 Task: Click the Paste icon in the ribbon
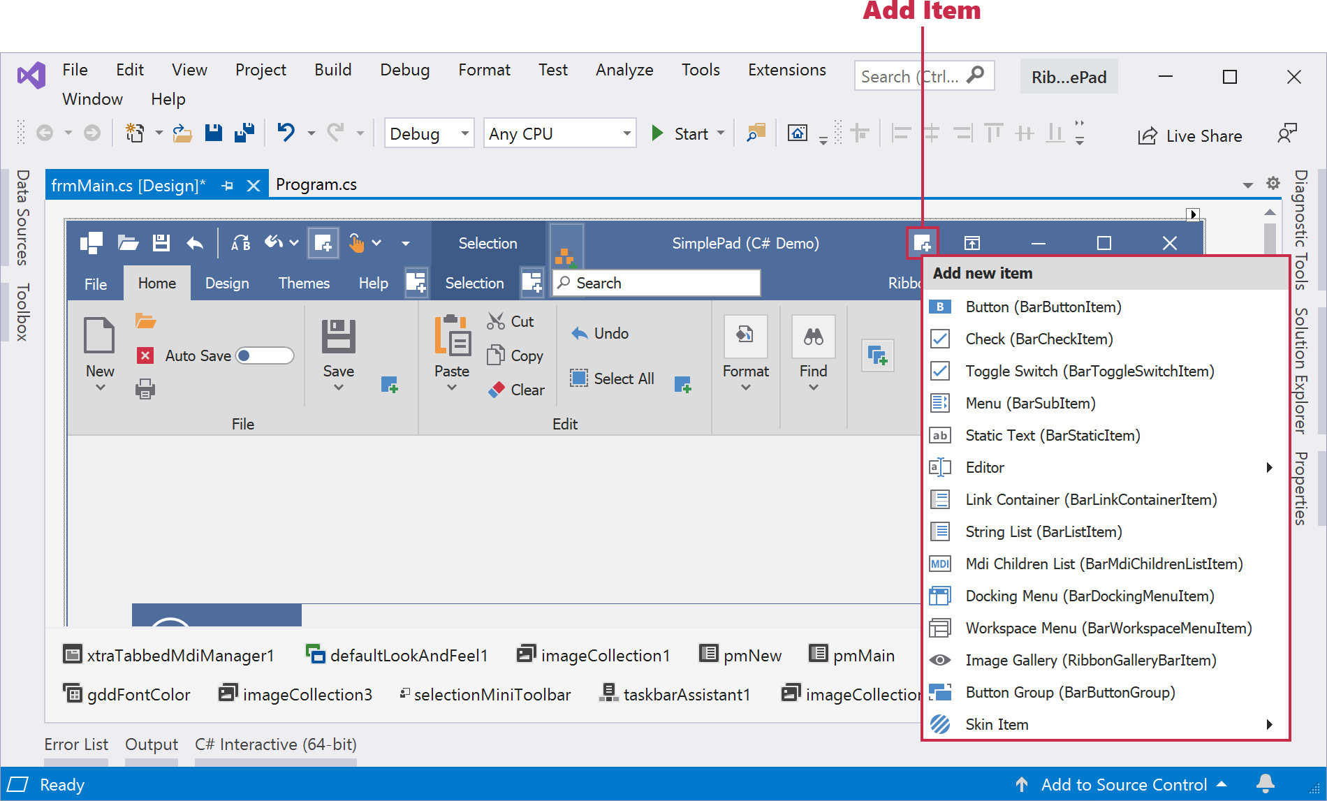pyautogui.click(x=452, y=336)
